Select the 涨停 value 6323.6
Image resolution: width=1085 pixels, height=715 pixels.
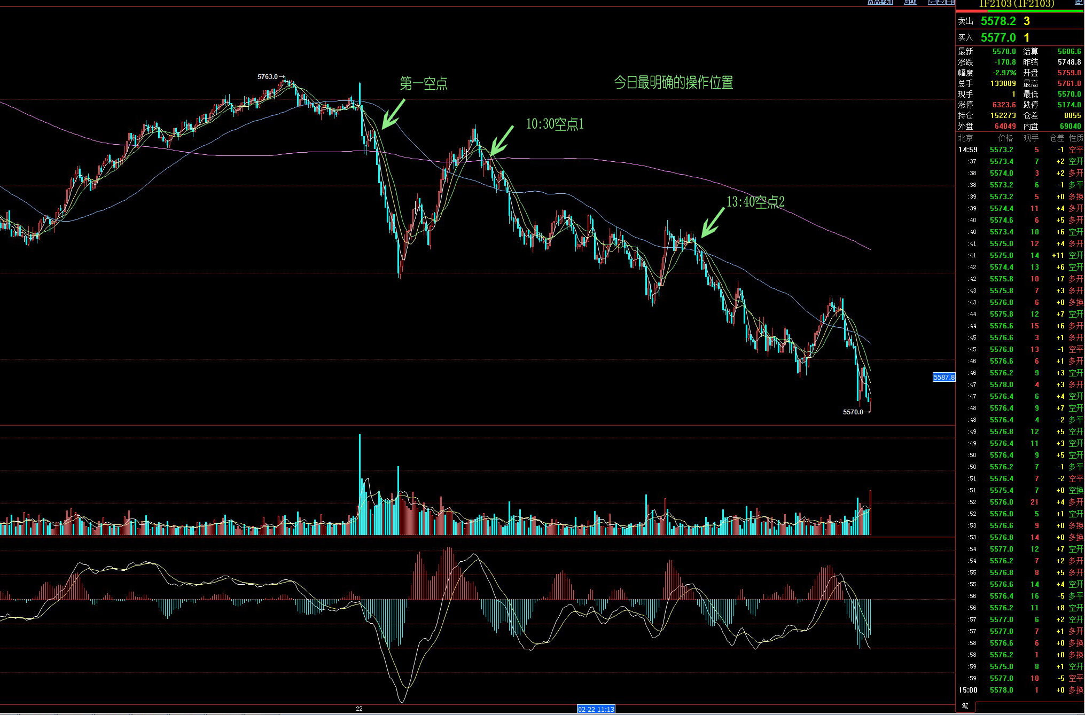[x=1004, y=105]
